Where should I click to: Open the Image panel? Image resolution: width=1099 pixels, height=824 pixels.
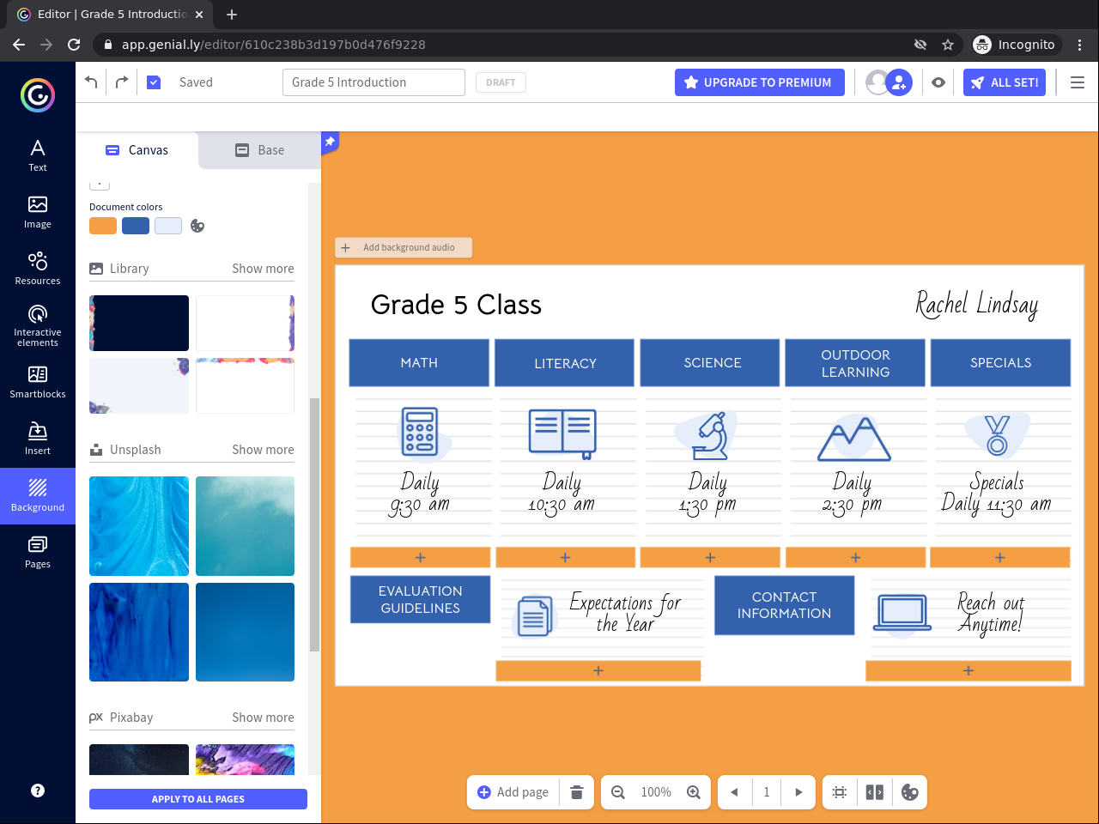point(38,212)
